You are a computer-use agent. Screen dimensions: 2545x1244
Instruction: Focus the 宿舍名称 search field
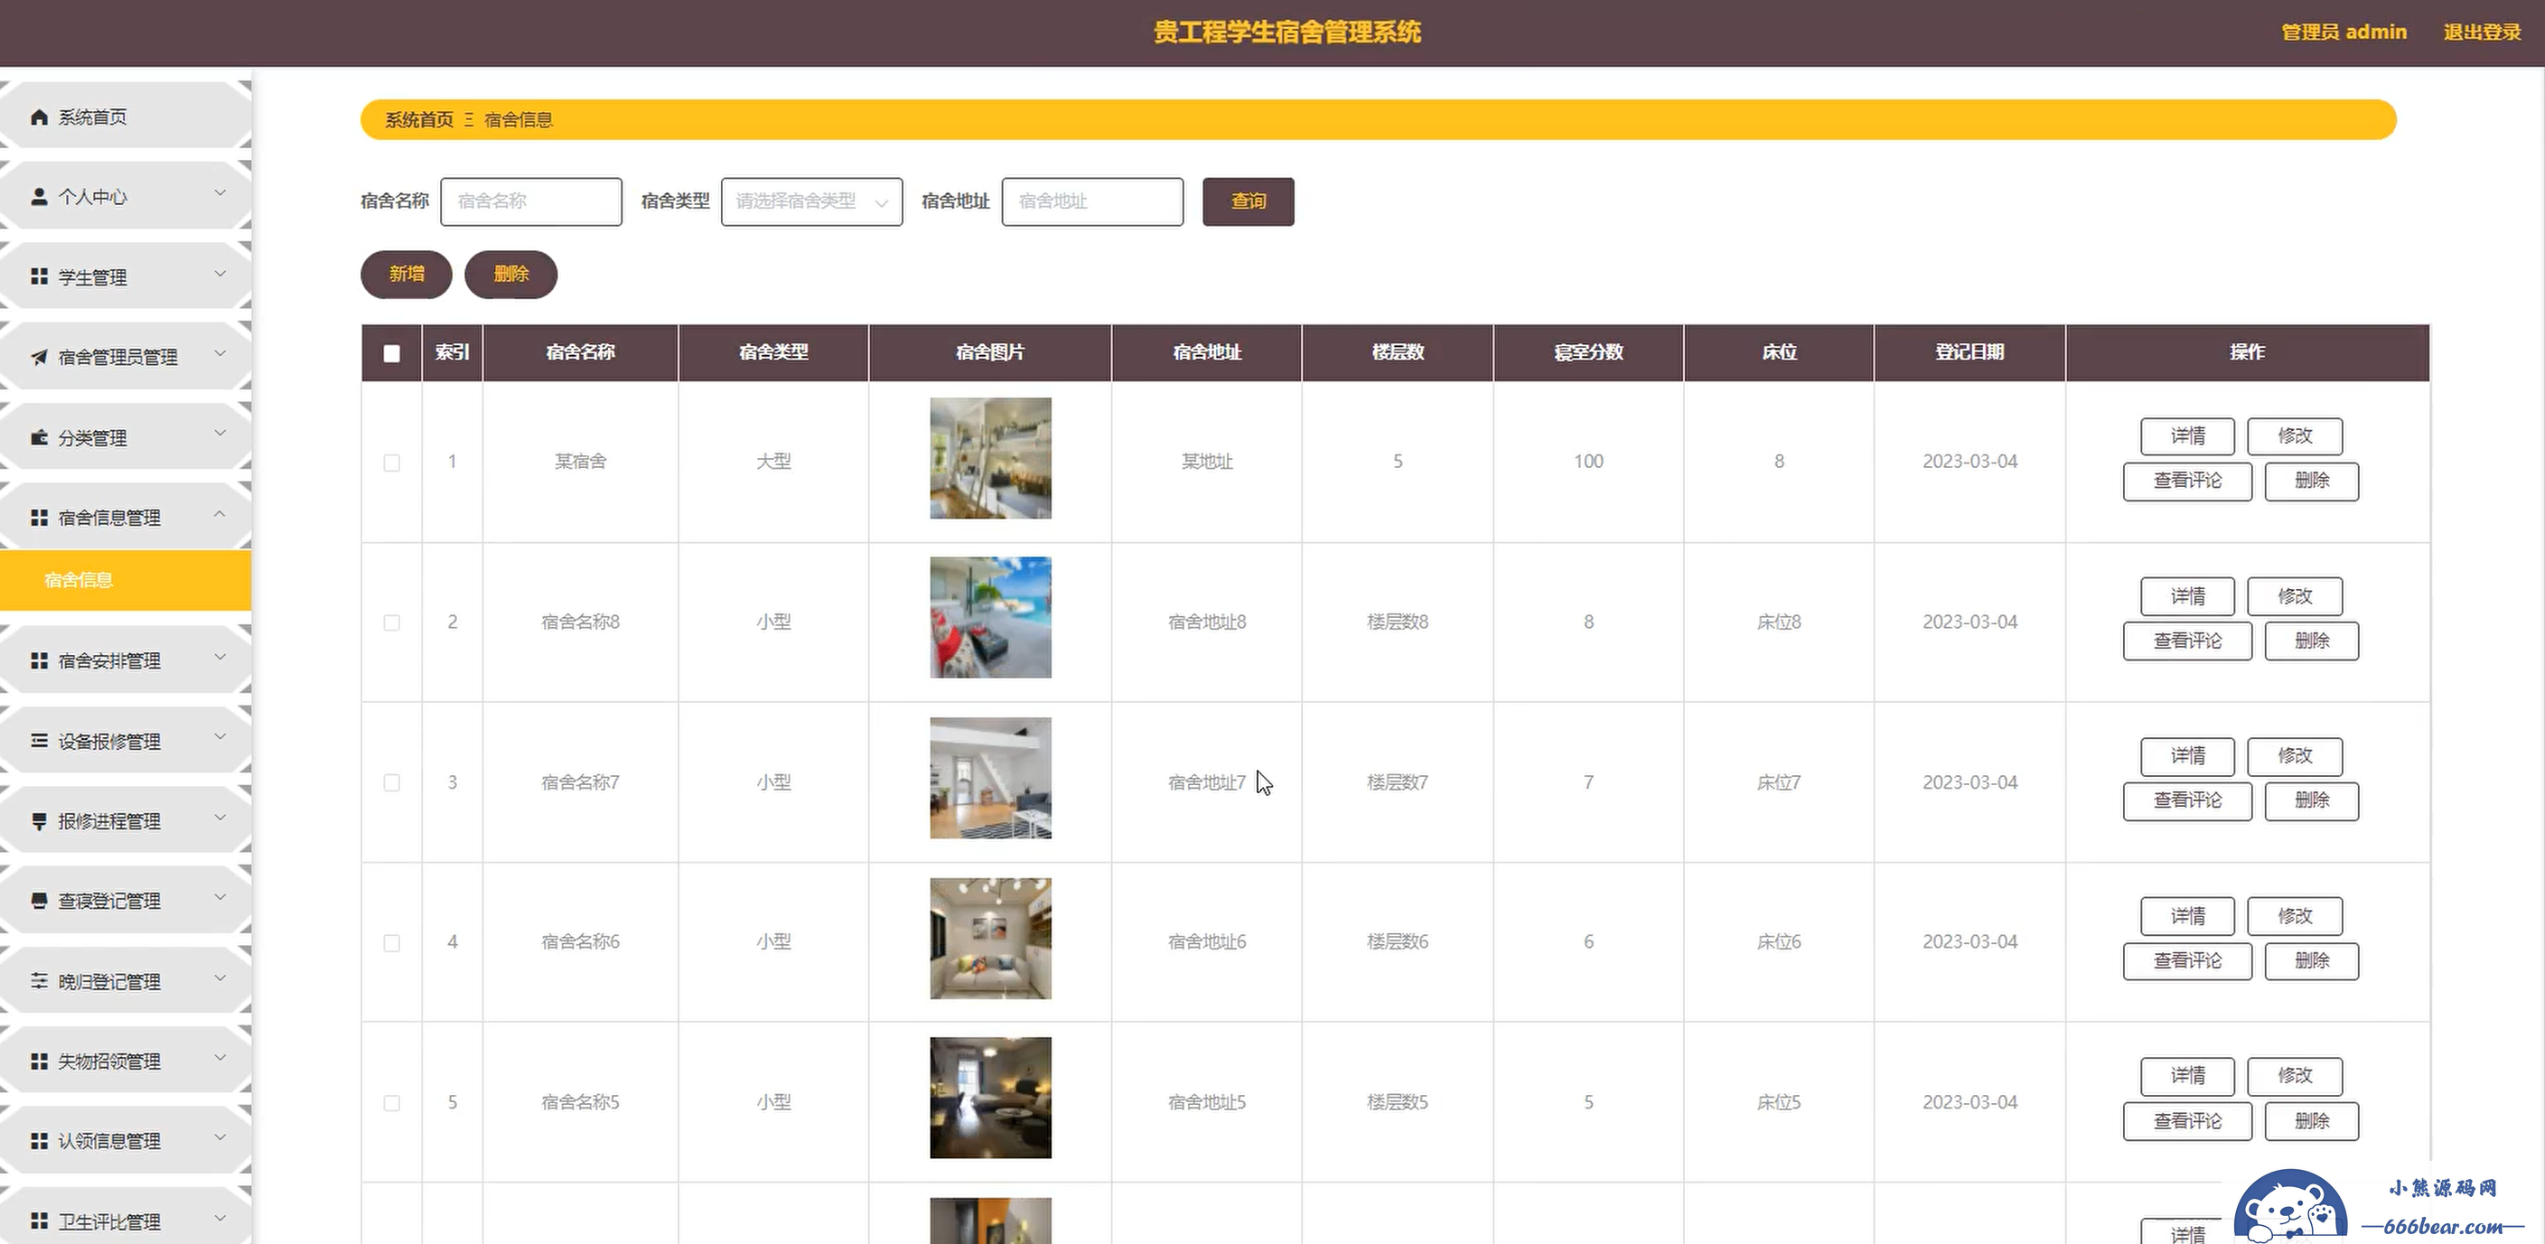pos(531,201)
